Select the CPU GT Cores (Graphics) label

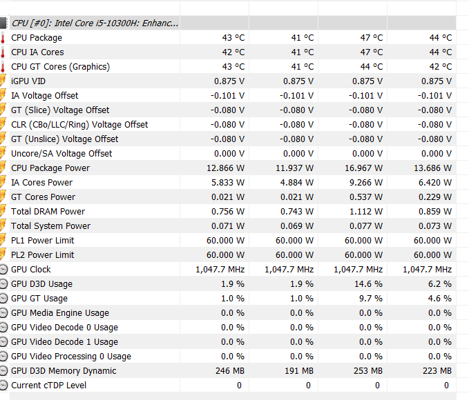(60, 67)
